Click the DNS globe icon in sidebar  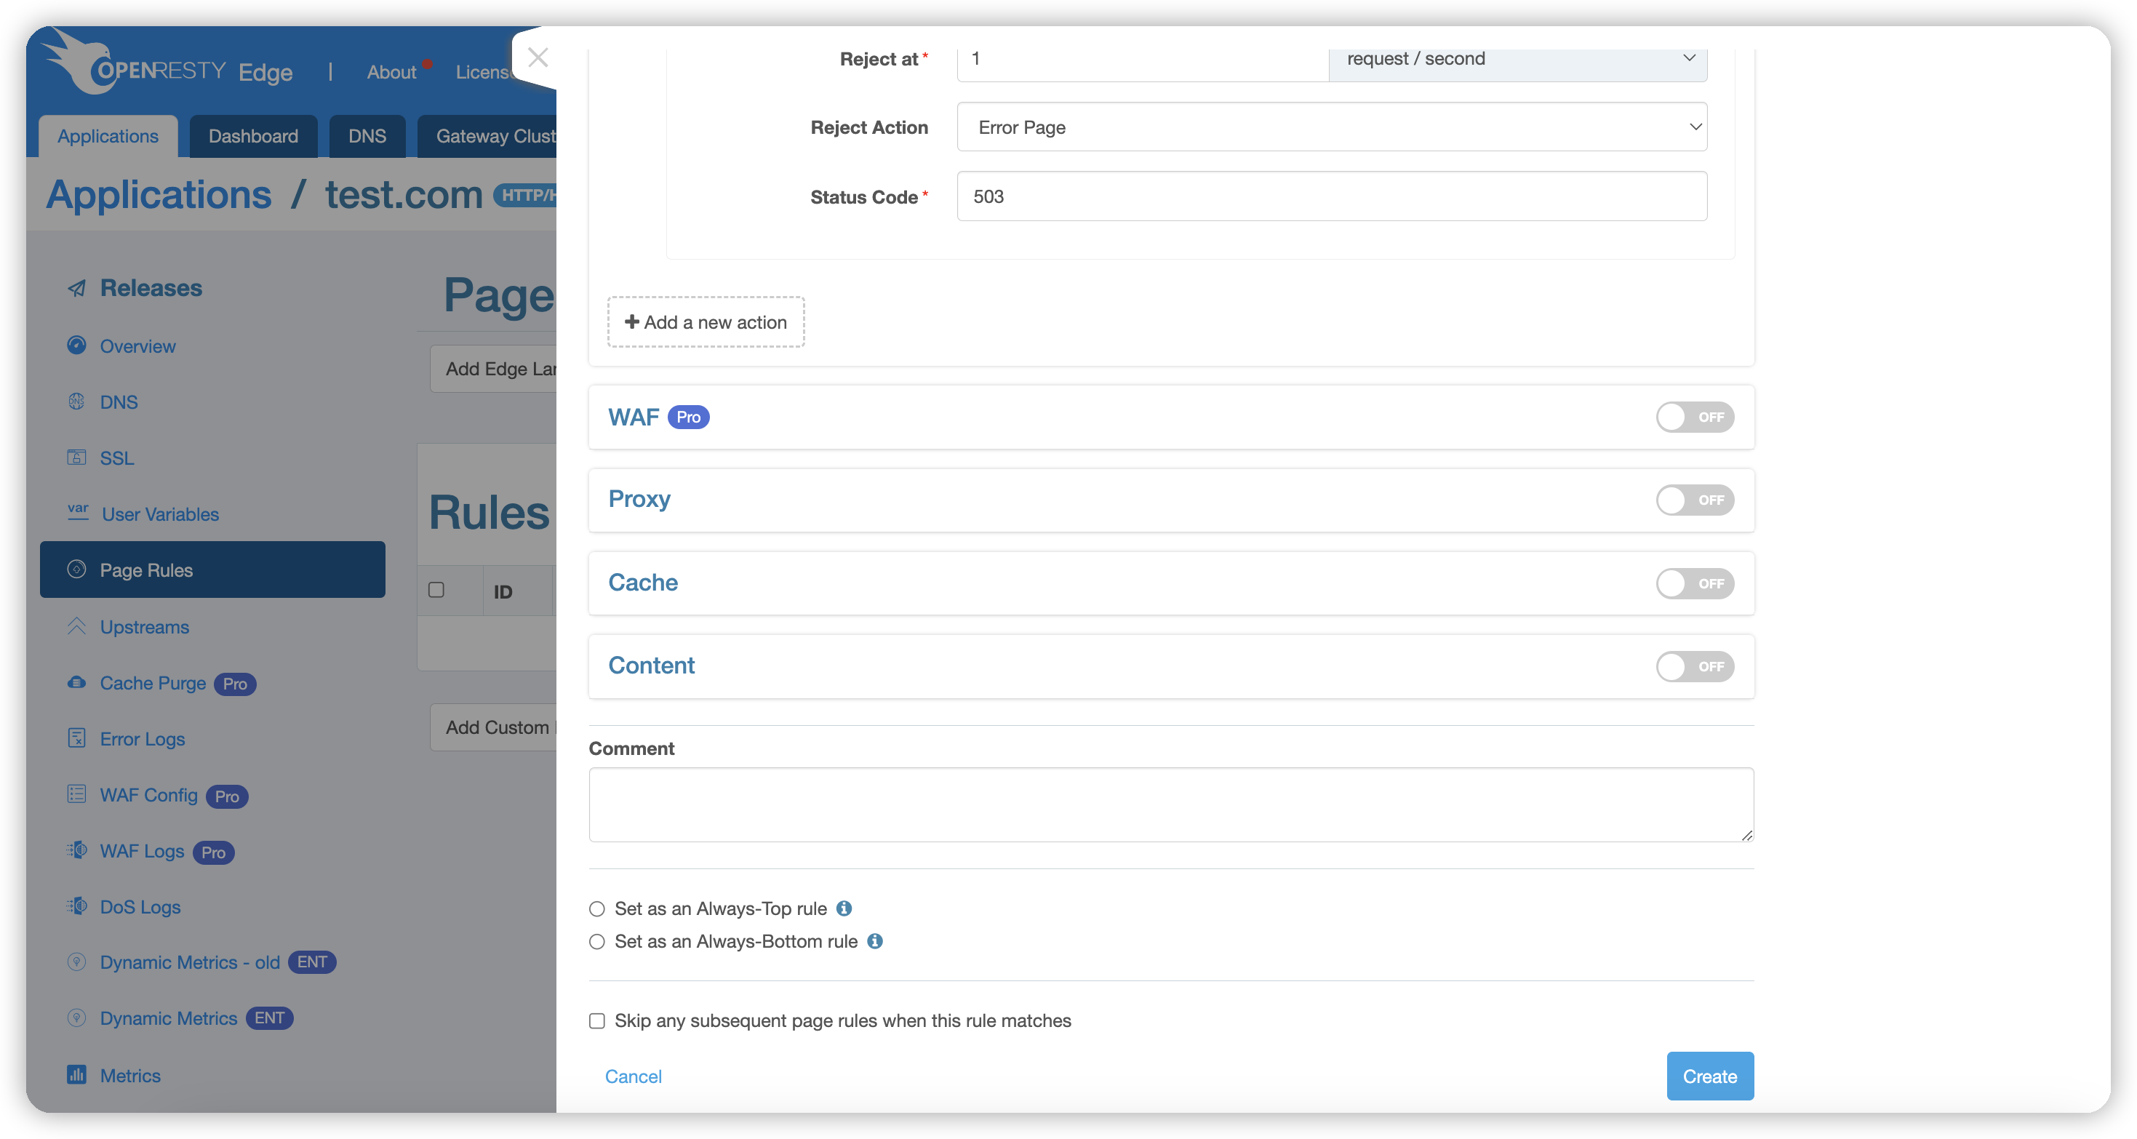click(76, 401)
